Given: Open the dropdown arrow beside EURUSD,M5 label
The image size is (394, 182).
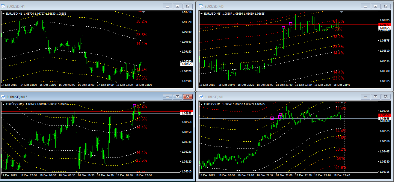Looking at the screenshot, I should click(201, 13).
